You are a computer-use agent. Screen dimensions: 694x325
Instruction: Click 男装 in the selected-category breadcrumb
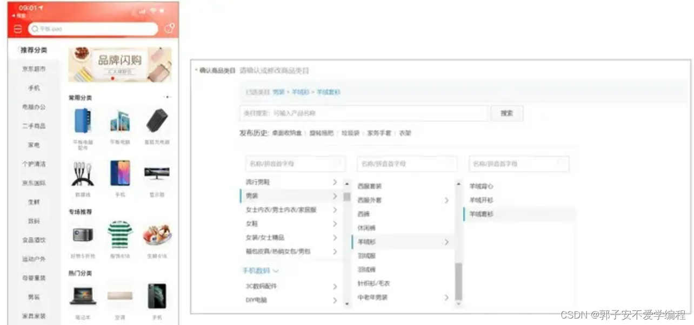(278, 92)
